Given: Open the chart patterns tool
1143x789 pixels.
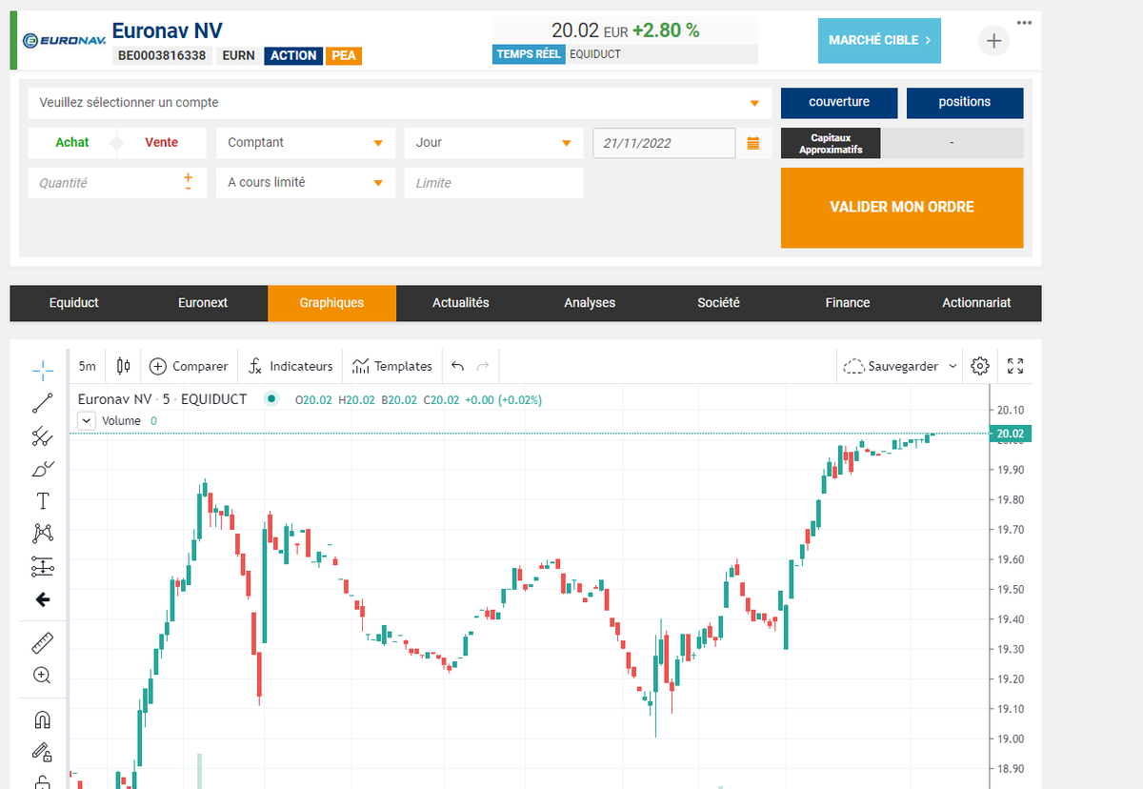Looking at the screenshot, I should (42, 534).
